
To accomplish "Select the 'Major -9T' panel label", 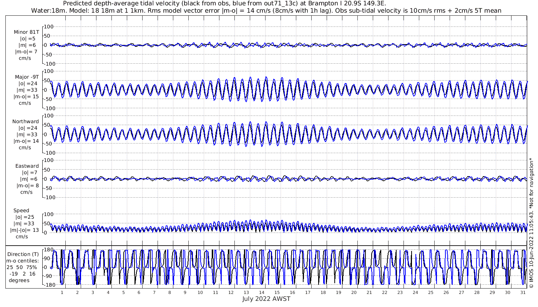I will click(x=27, y=77).
